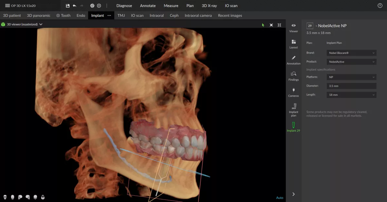
Task: Set right-side skull view orientation
Action: tap(28, 197)
